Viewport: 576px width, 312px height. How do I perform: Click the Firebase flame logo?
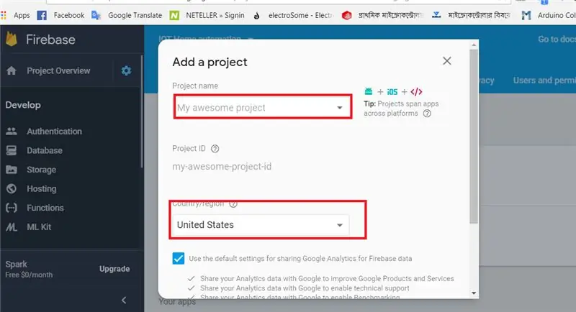click(x=12, y=39)
